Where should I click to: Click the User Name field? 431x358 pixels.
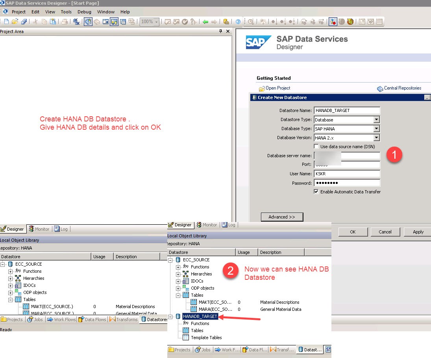point(347,174)
